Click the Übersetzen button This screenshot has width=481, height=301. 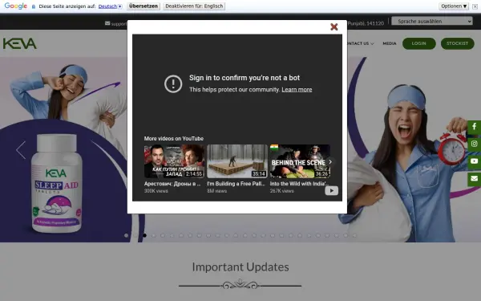143,6
